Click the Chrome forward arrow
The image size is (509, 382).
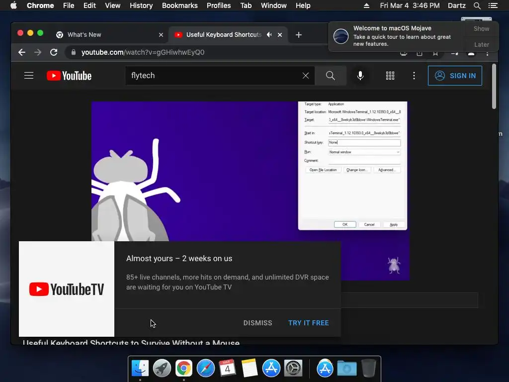pos(38,52)
